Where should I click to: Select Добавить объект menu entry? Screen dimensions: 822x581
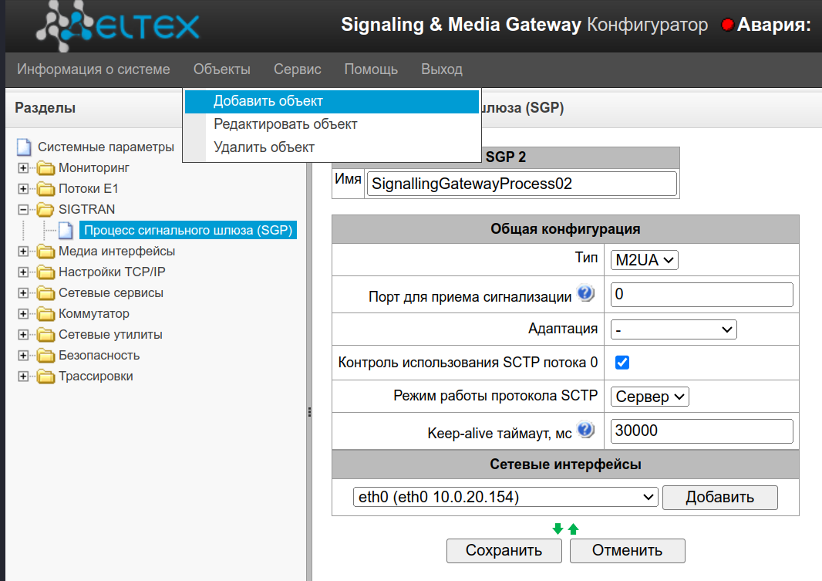[268, 101]
